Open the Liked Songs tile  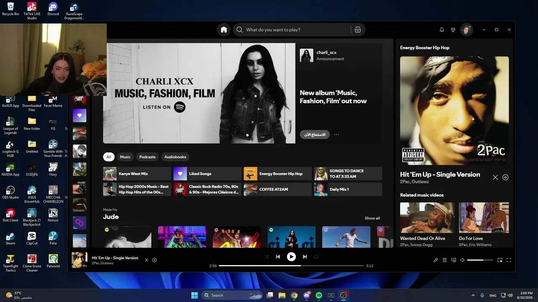click(x=208, y=174)
